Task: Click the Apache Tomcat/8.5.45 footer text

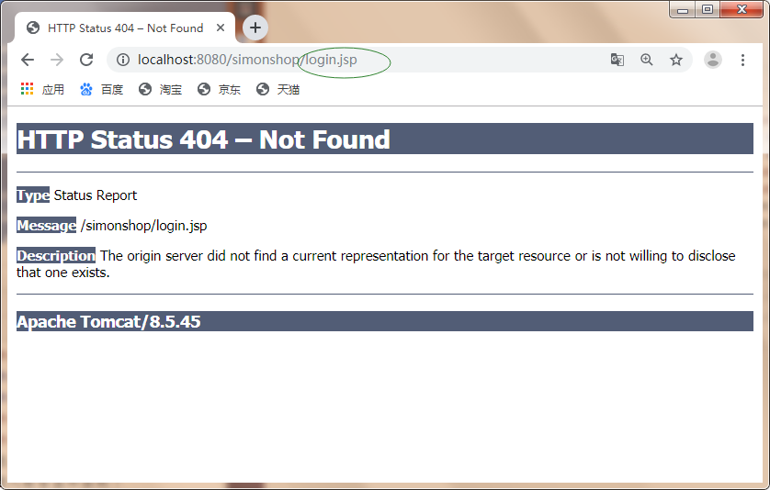Action: 108,322
